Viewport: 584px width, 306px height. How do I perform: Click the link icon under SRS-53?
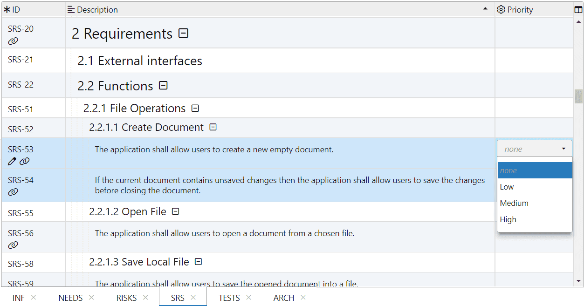(24, 162)
